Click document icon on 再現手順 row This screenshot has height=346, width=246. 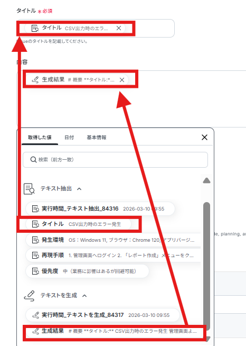(x=35, y=256)
